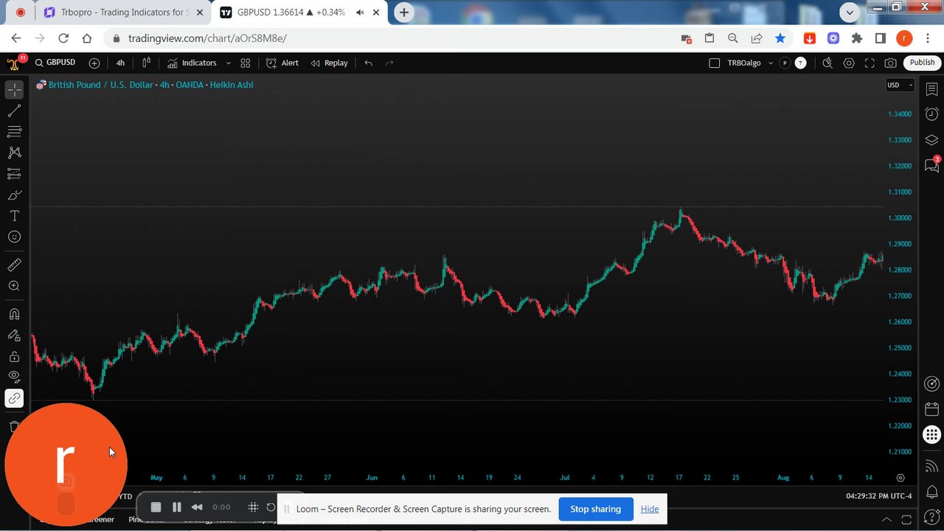Expand the USD currency dropdown
The width and height of the screenshot is (944, 531).
pyautogui.click(x=900, y=85)
